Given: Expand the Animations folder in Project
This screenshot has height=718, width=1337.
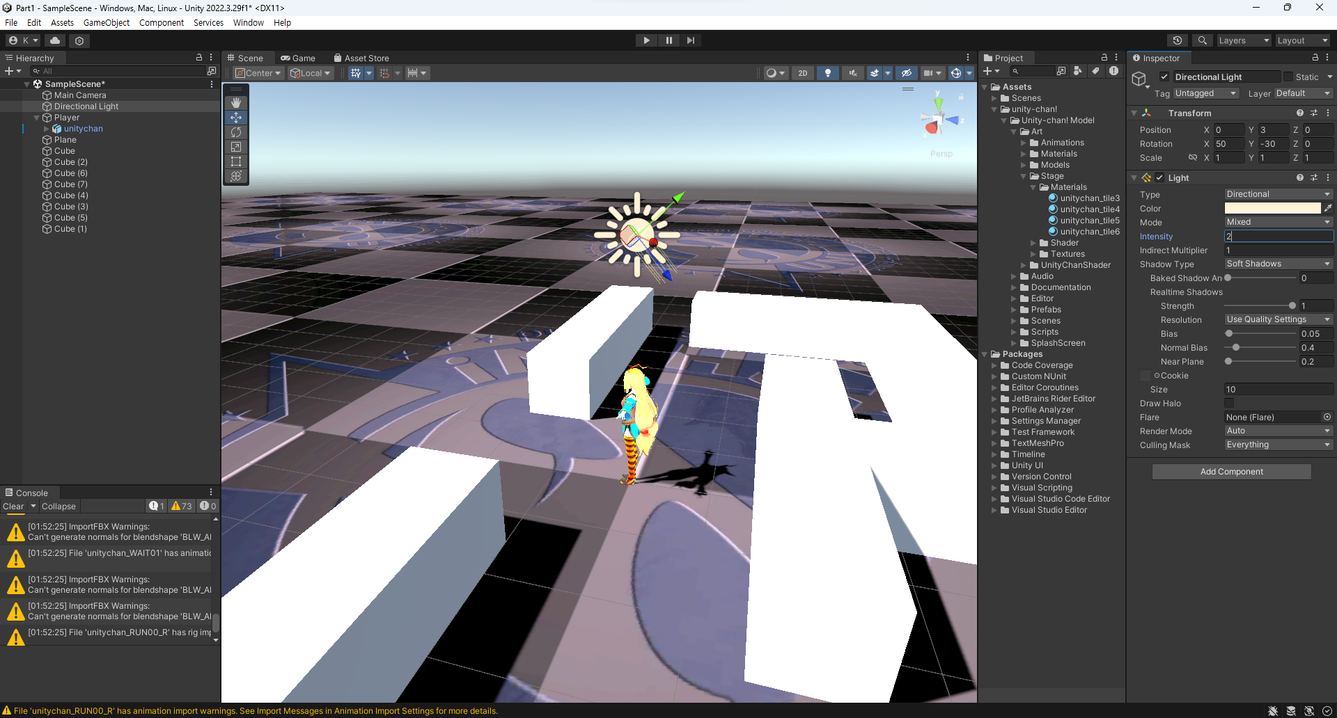Looking at the screenshot, I should coord(1024,143).
